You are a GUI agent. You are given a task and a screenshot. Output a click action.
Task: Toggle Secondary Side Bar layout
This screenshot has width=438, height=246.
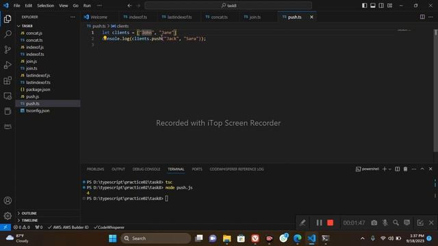pyautogui.click(x=381, y=5)
